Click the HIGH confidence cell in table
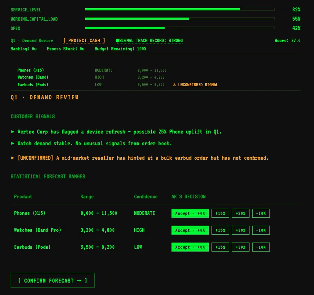The image size is (314, 295). pyautogui.click(x=139, y=230)
